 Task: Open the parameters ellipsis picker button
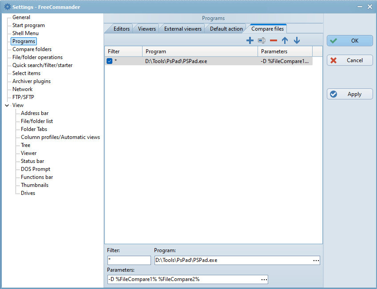coord(264,280)
